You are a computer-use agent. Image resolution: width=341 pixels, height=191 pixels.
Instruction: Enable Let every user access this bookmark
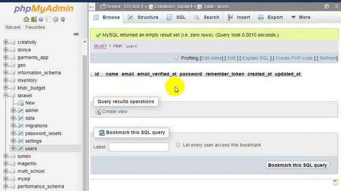178,145
